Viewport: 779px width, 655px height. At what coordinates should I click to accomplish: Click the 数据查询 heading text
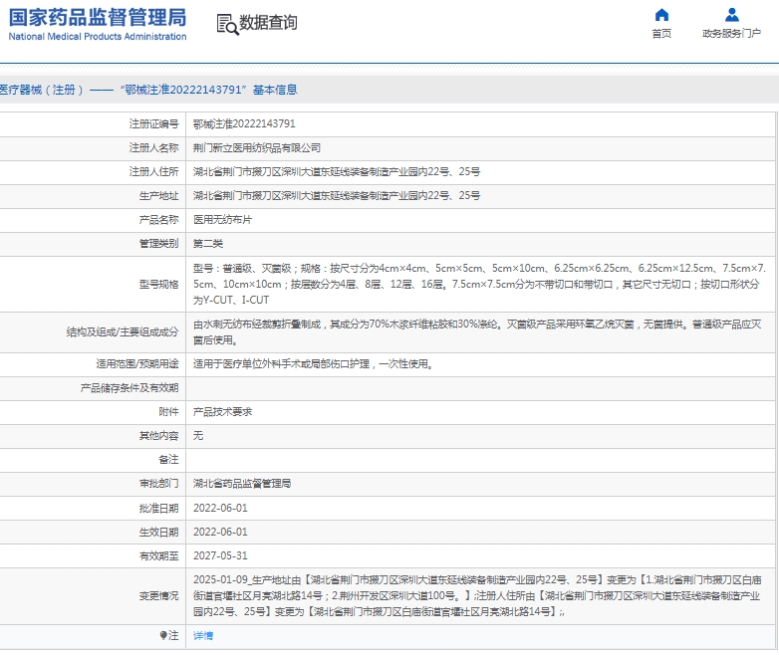[x=268, y=23]
